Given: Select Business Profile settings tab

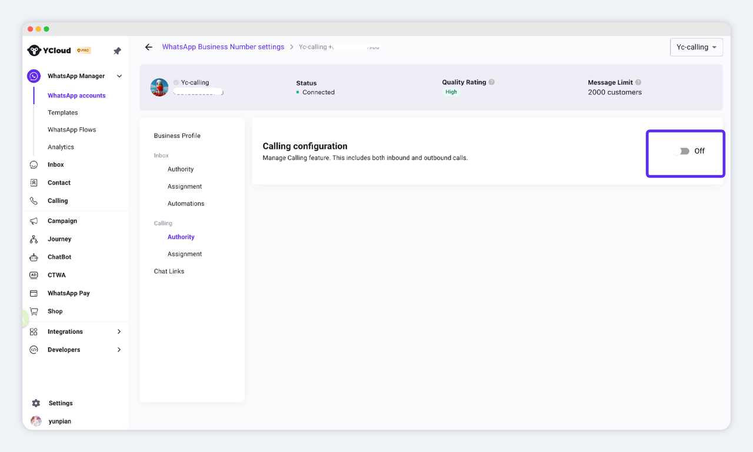Looking at the screenshot, I should coord(177,136).
